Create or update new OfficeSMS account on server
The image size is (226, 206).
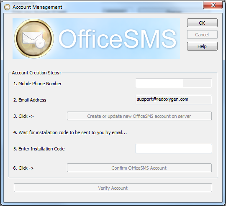(x=139, y=116)
